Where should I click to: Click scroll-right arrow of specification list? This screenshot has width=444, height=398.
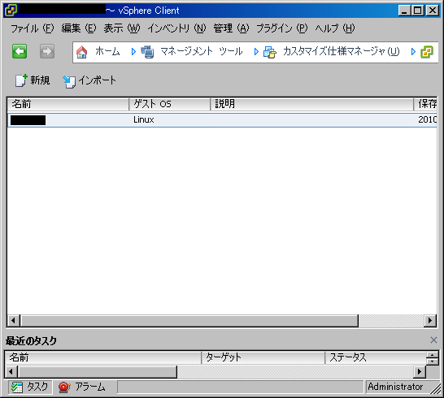click(430, 321)
